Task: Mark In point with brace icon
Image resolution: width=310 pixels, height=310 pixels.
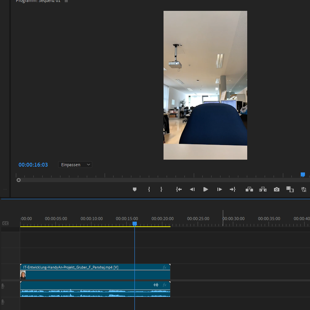Action: (149, 189)
